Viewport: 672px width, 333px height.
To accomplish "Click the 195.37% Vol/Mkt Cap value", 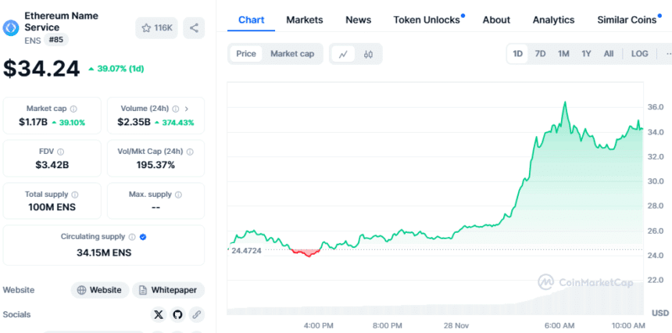I will pos(155,165).
